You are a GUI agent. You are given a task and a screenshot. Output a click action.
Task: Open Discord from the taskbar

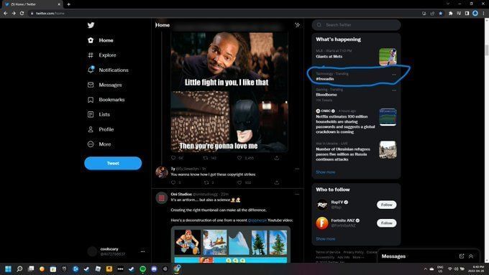[154, 269]
